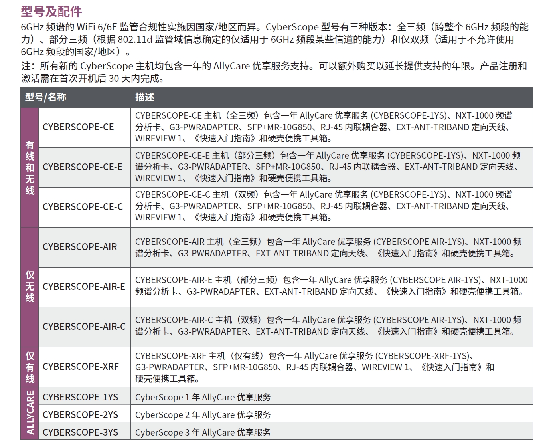Image resolution: width=543 pixels, height=444 pixels.
Task: Click the 有线和无线 category label
Action: (x=30, y=168)
